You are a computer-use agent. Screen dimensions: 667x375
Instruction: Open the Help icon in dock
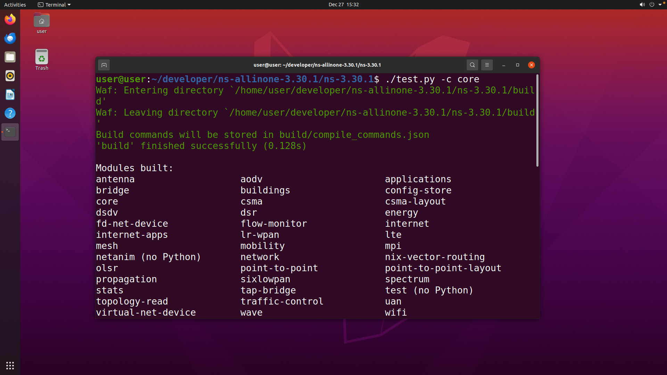click(x=10, y=113)
